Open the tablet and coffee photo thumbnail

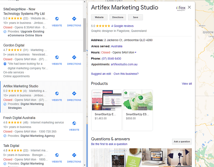click(116, 158)
